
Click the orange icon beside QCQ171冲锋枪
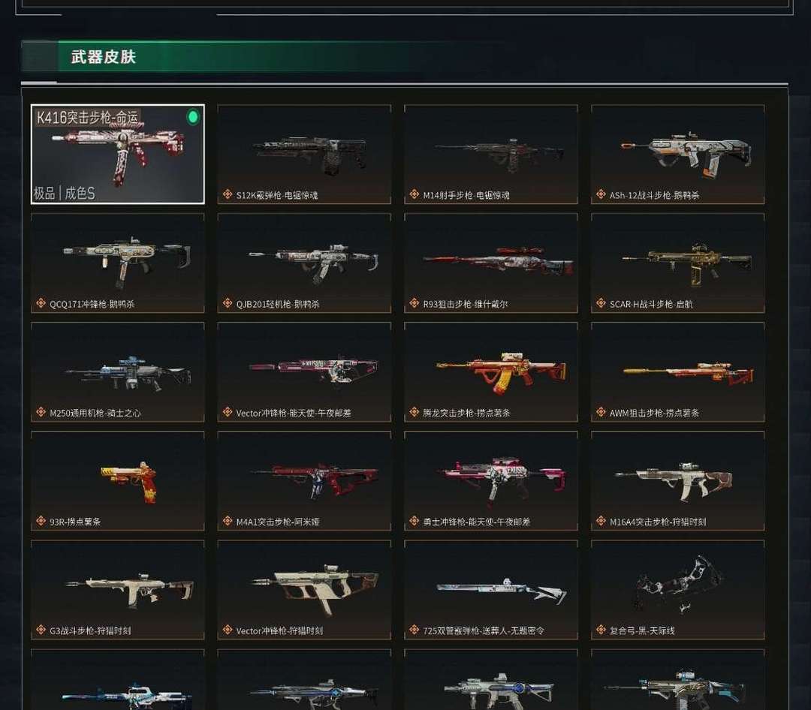pos(41,303)
